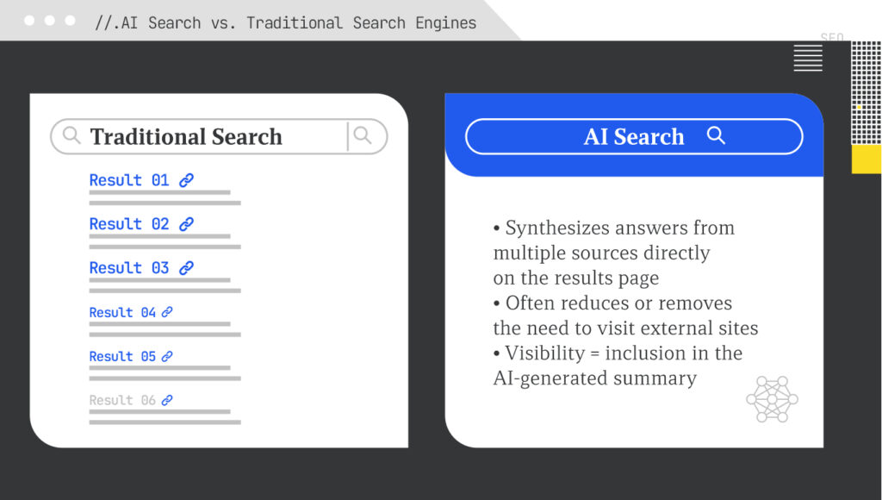Open the Result 03 link
The height and width of the screenshot is (500, 882).
coord(129,268)
